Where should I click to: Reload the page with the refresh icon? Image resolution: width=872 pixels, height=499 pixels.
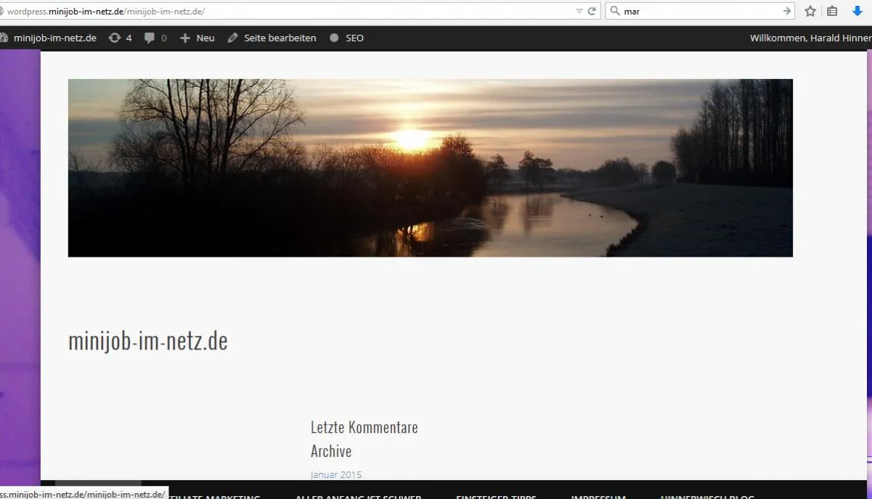(x=592, y=11)
